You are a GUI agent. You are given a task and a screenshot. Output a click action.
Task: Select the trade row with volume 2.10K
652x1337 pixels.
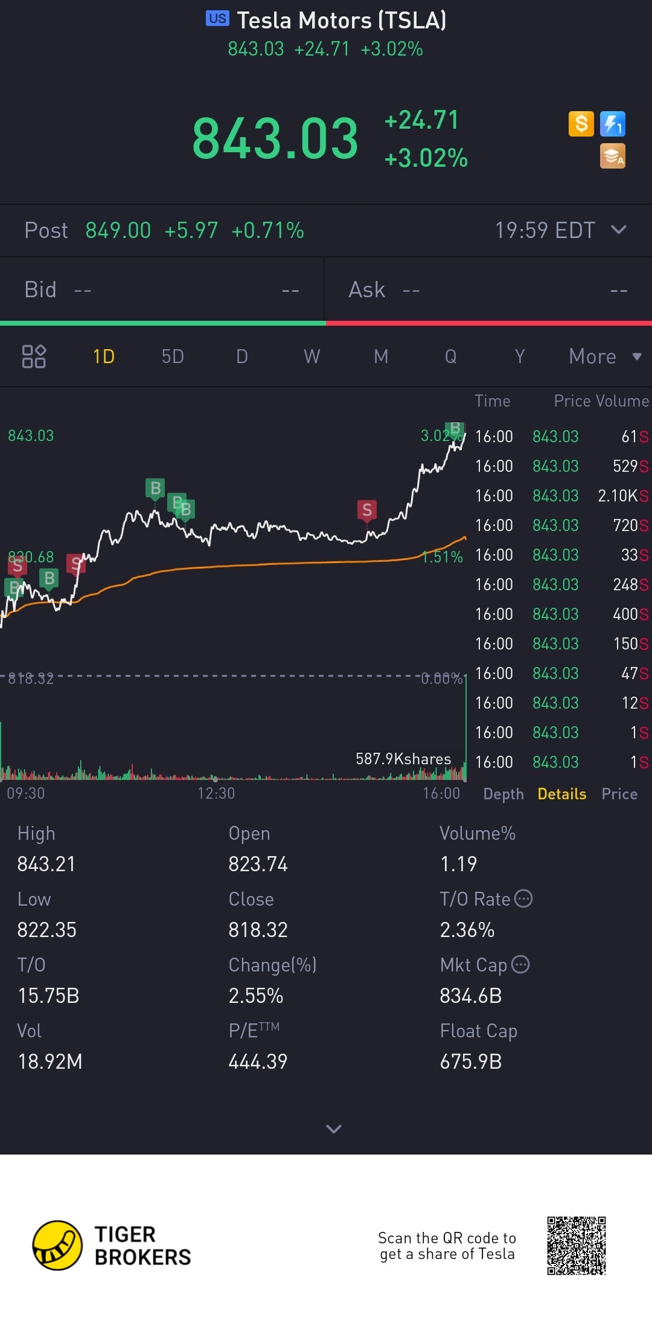click(561, 495)
